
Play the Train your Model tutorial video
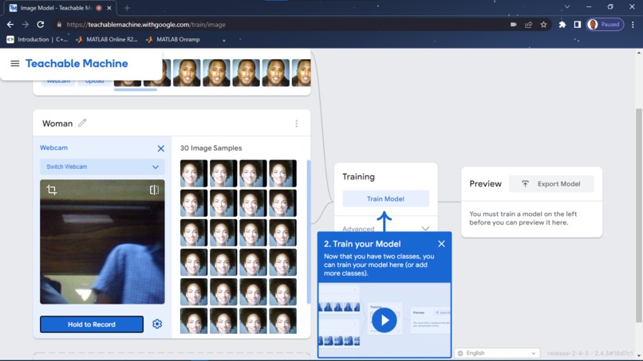click(x=385, y=320)
